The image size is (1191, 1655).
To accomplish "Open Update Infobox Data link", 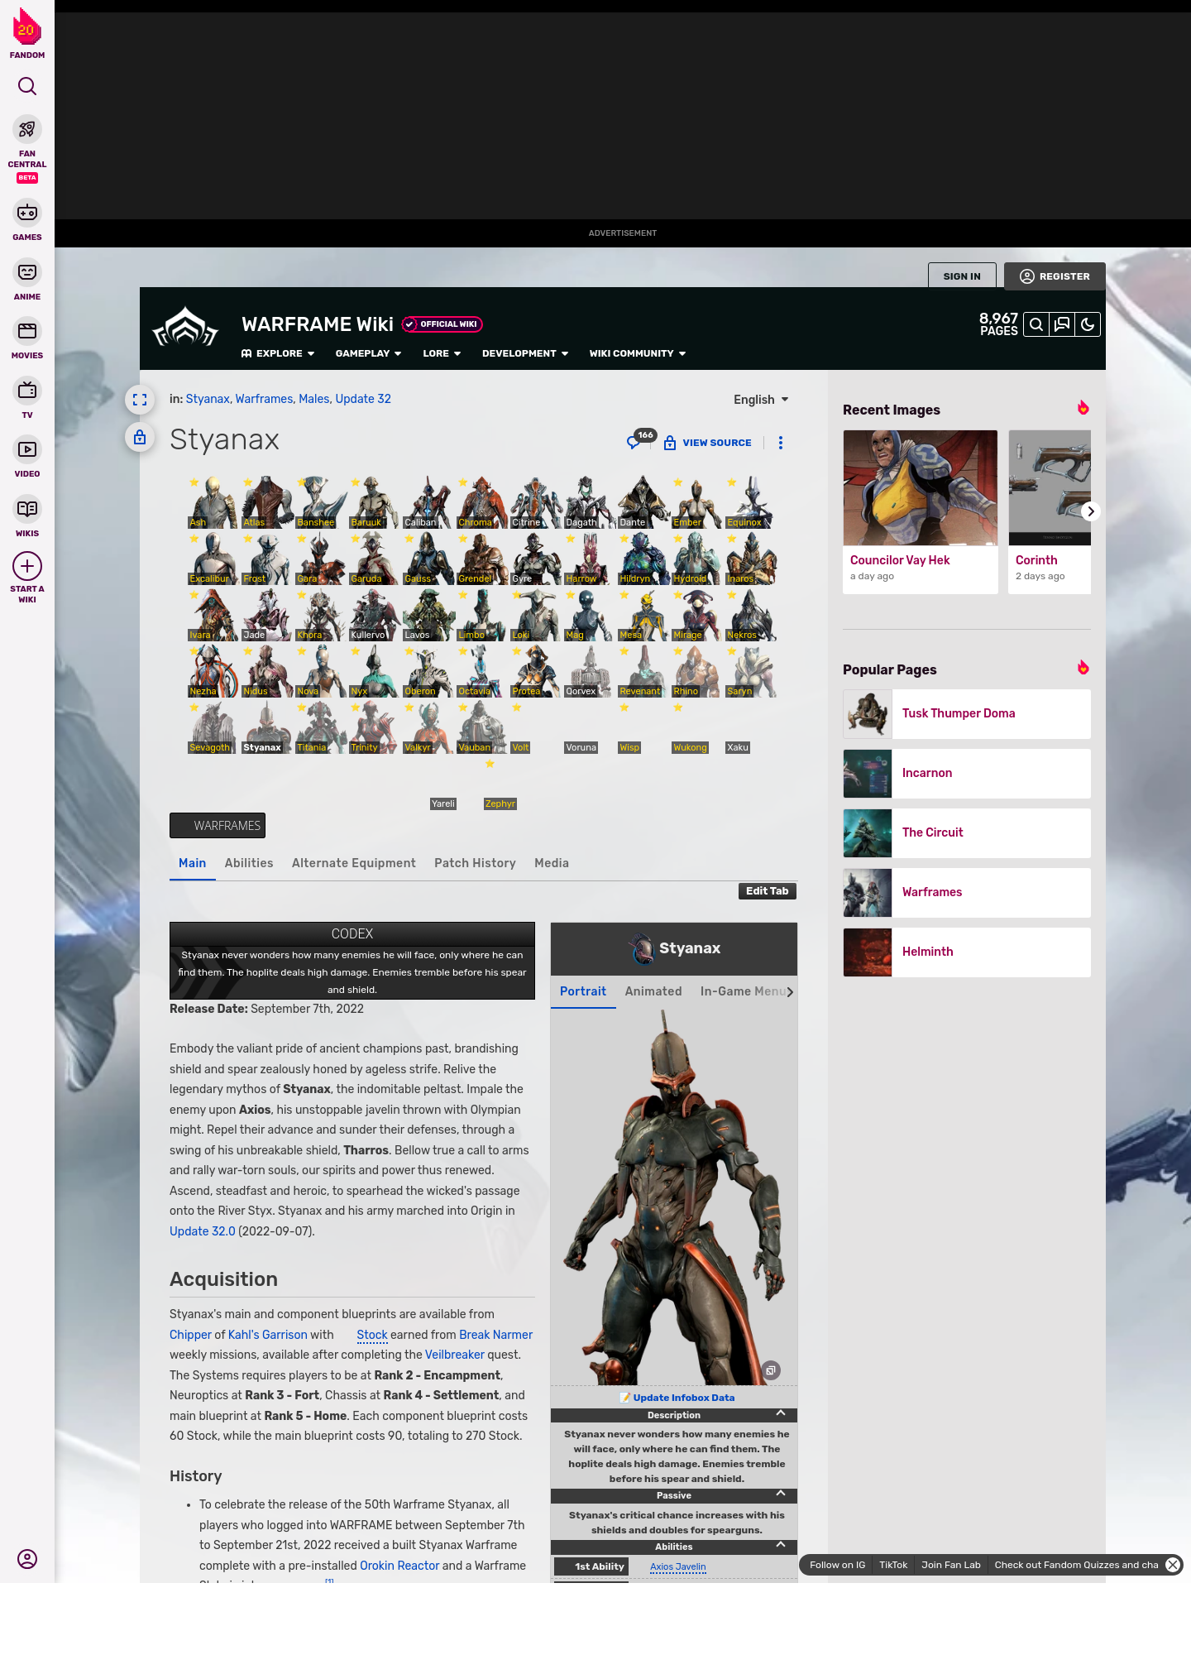I will (x=684, y=1398).
